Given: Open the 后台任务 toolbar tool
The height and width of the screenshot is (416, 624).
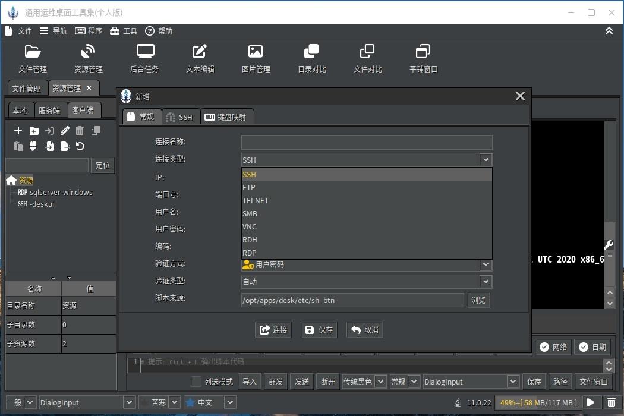Looking at the screenshot, I should 144,58.
